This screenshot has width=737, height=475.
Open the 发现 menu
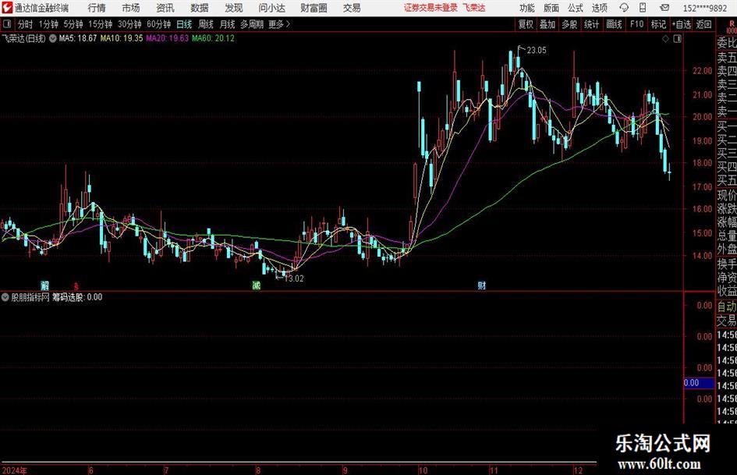(x=234, y=8)
